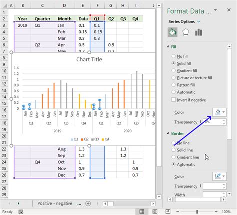Click the Quarter header cell
The width and height of the screenshot is (237, 215).
[42, 19]
